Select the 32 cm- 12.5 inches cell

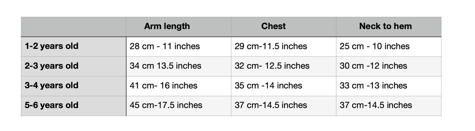click(x=272, y=66)
